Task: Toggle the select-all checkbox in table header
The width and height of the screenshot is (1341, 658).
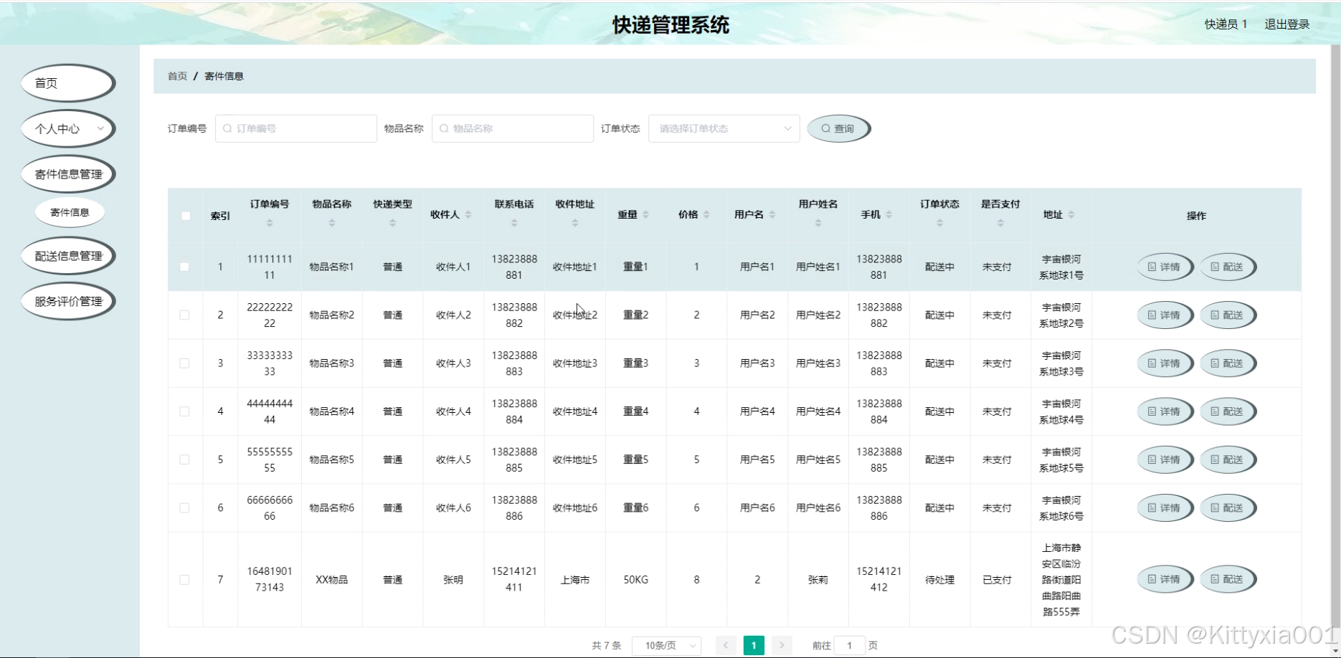Action: 186,216
